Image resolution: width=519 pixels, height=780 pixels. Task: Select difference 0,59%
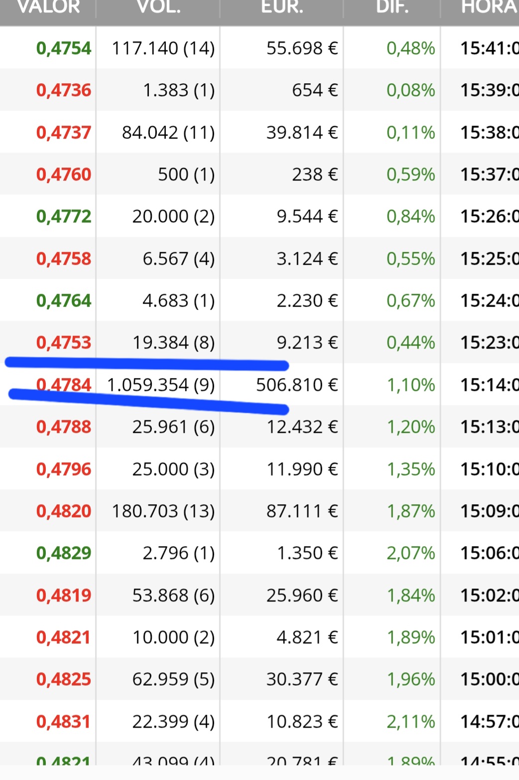click(x=411, y=175)
